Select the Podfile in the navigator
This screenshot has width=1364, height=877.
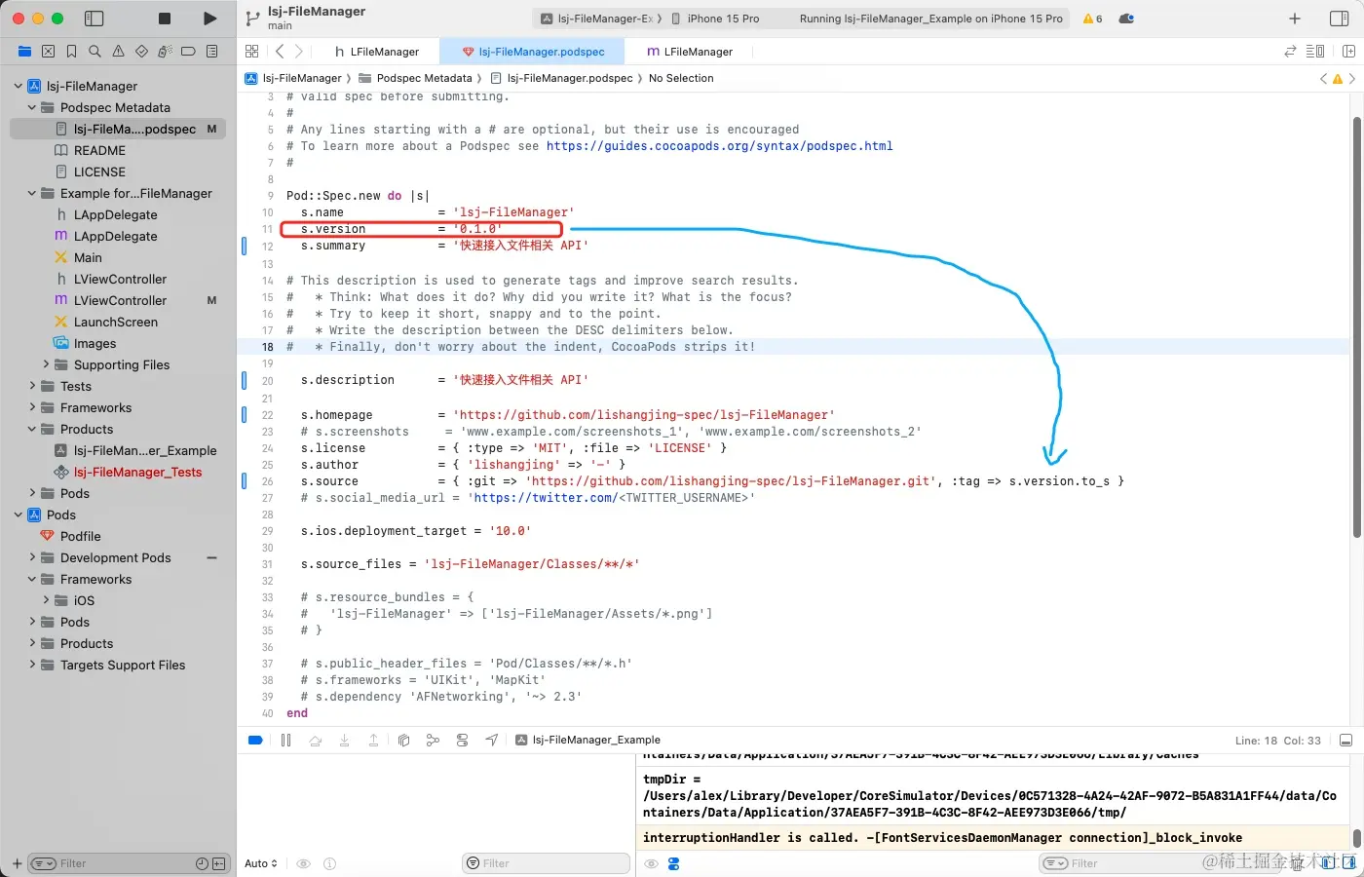click(x=80, y=536)
